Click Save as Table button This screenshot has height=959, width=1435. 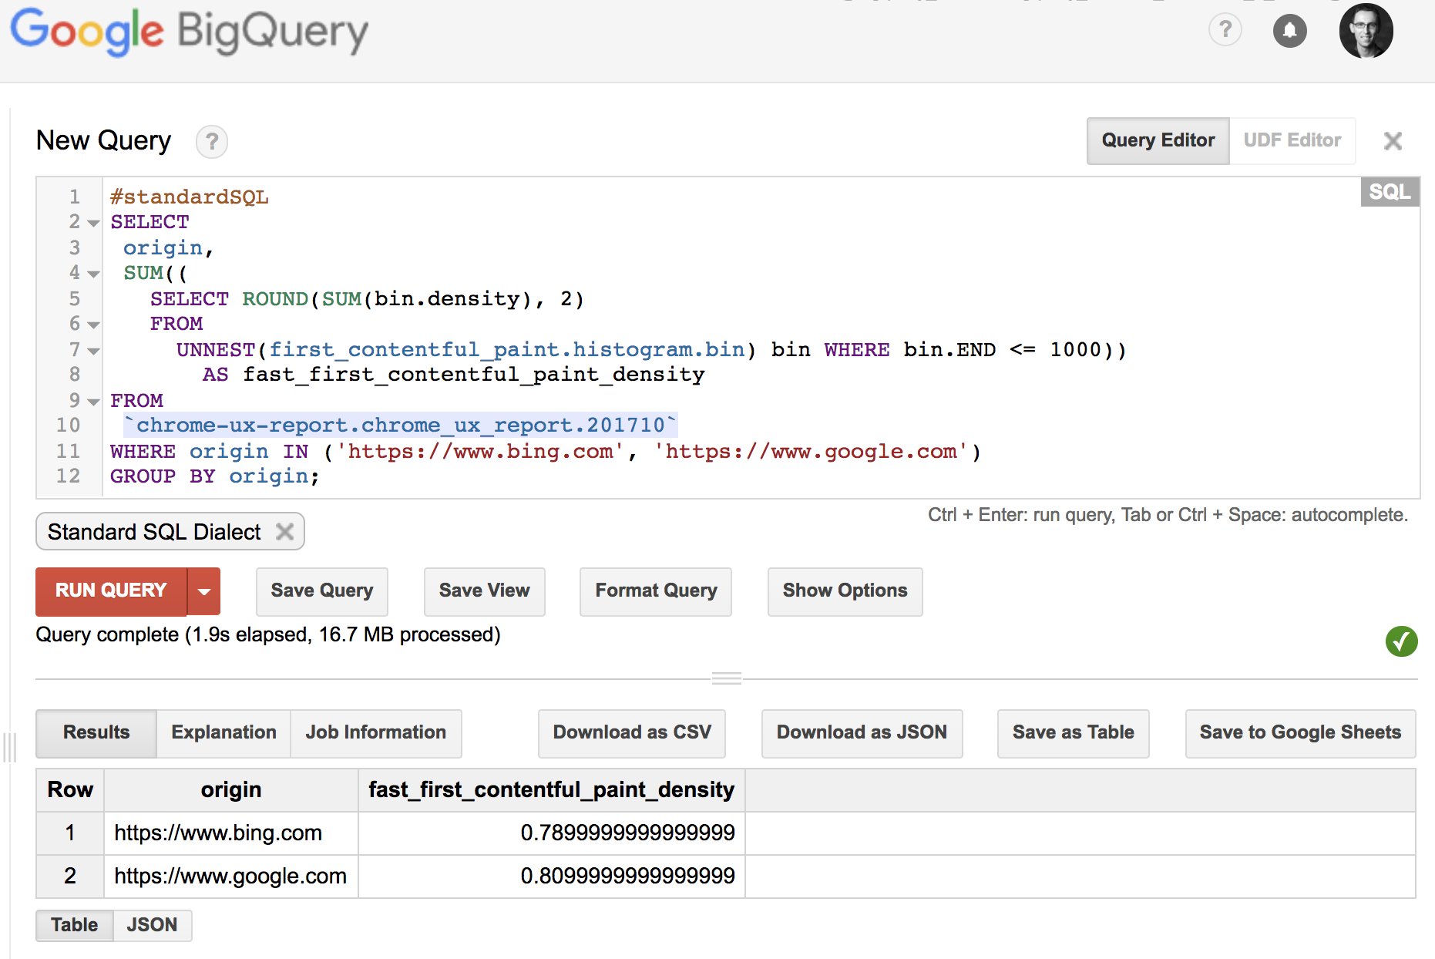pos(1073,733)
